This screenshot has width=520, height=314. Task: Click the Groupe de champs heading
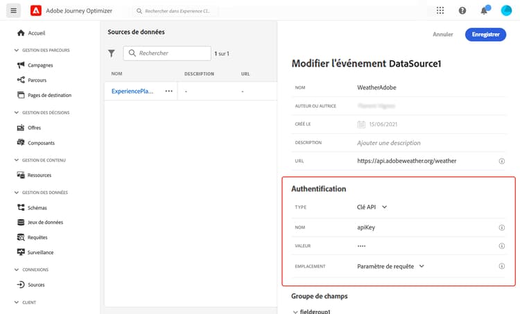click(x=320, y=296)
